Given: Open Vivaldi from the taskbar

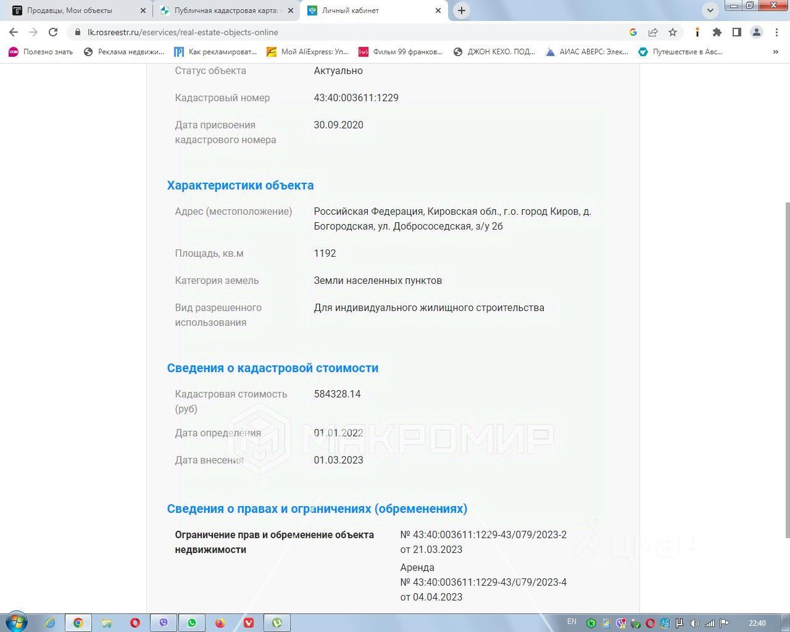Looking at the screenshot, I should coord(249,623).
